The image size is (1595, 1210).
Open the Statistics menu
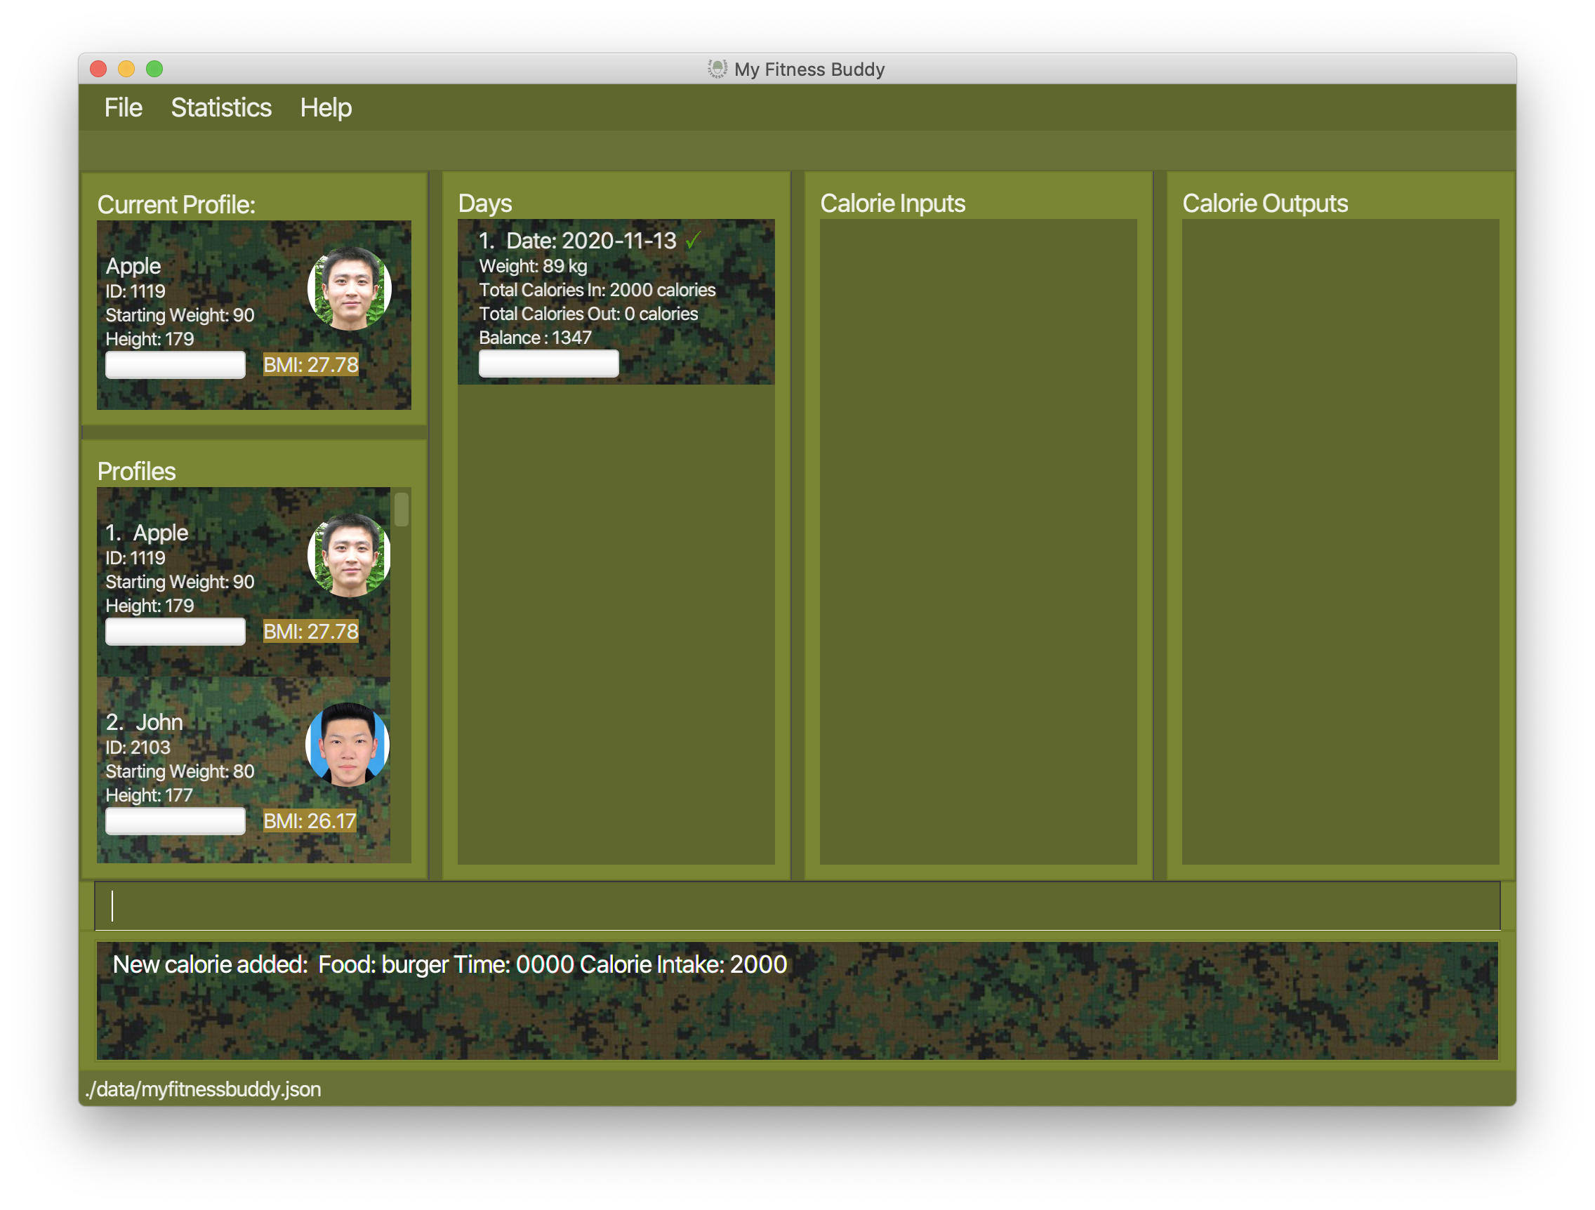[220, 108]
